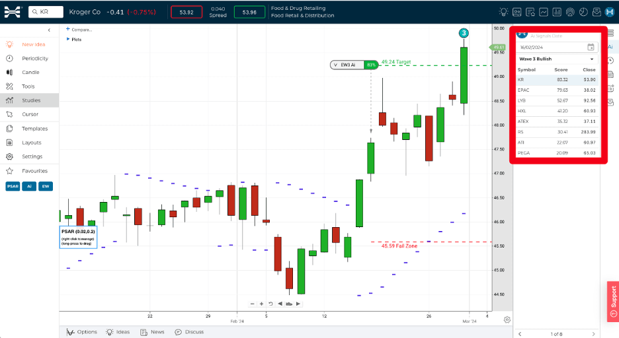Viewport: 619px width, 338px height.
Task: Click the KR symbol search field
Action: click(46, 12)
